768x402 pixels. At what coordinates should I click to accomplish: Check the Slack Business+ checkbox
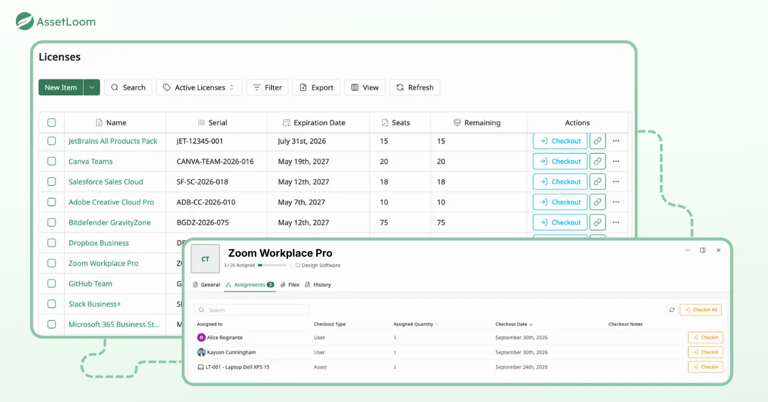[52, 304]
